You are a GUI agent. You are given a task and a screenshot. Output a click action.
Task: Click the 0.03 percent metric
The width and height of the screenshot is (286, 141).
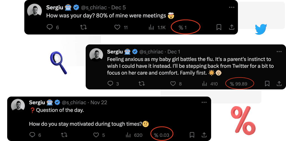click(162, 135)
